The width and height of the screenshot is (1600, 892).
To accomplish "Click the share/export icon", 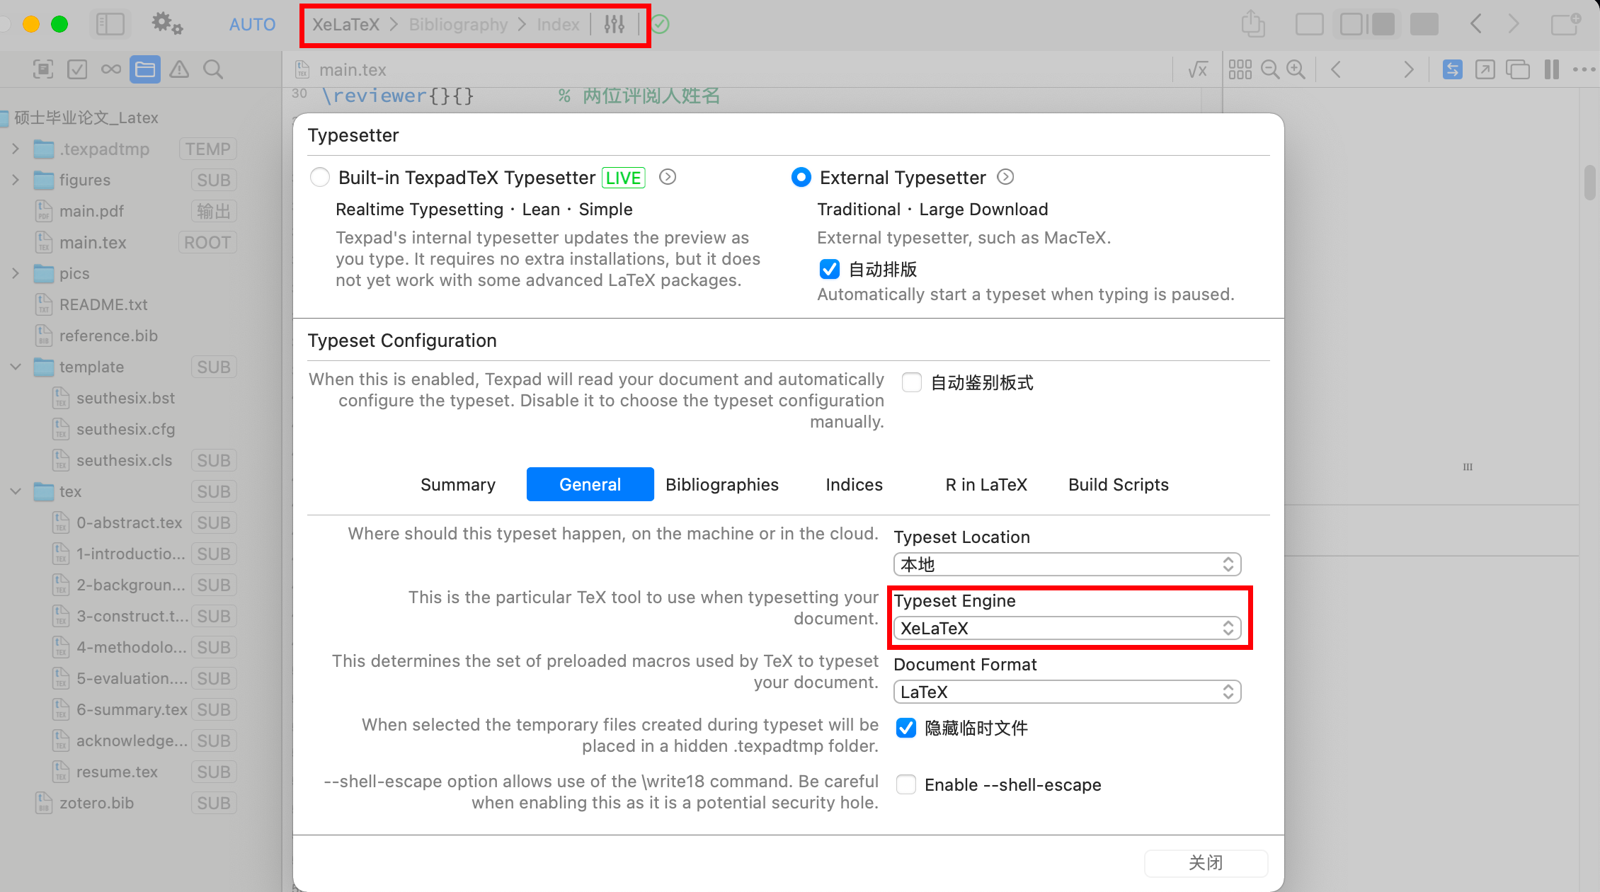I will (x=1252, y=25).
